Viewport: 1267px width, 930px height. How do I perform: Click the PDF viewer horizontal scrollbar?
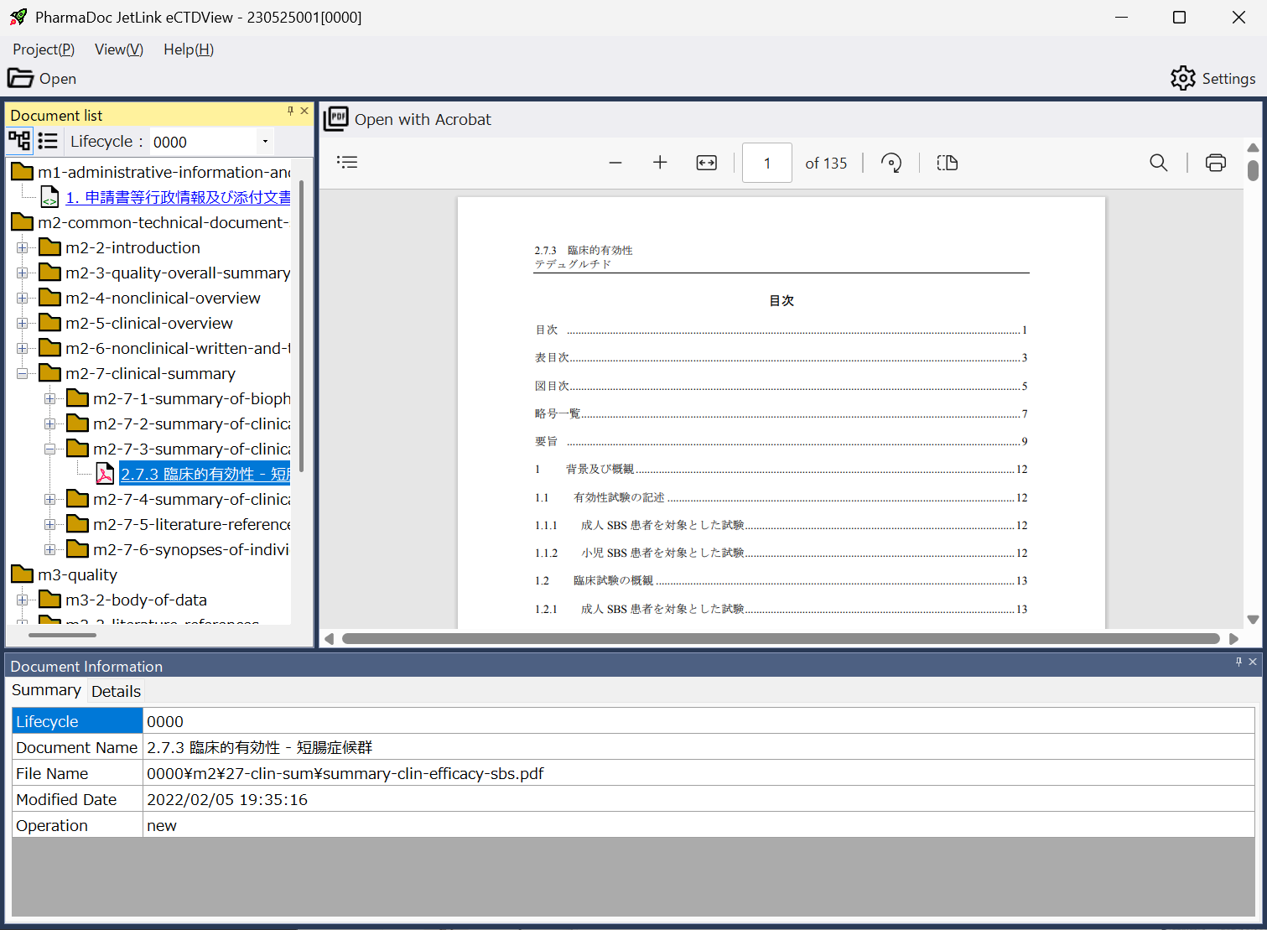pos(780,639)
